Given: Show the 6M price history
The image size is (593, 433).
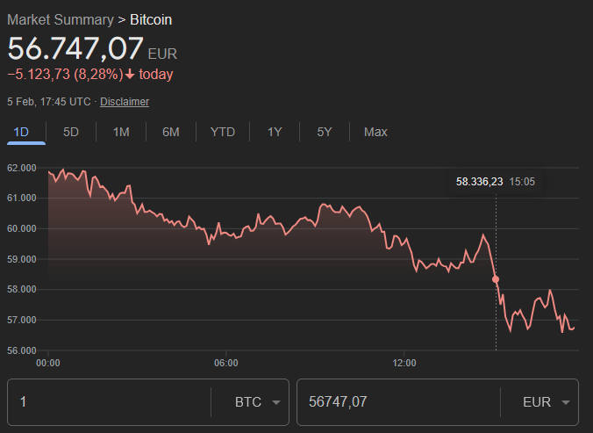Looking at the screenshot, I should tap(171, 132).
